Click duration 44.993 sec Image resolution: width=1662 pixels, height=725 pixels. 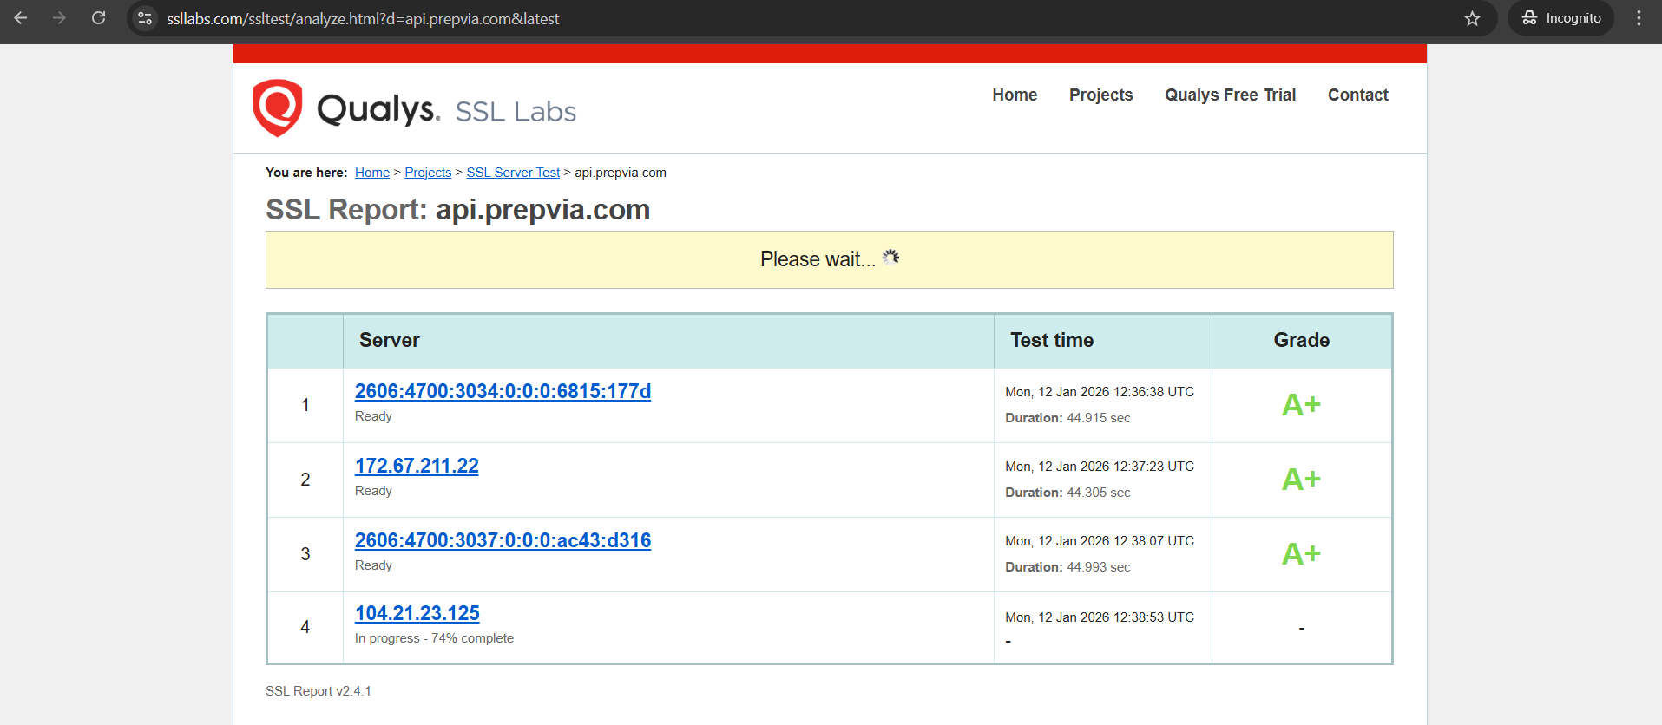point(1067,567)
